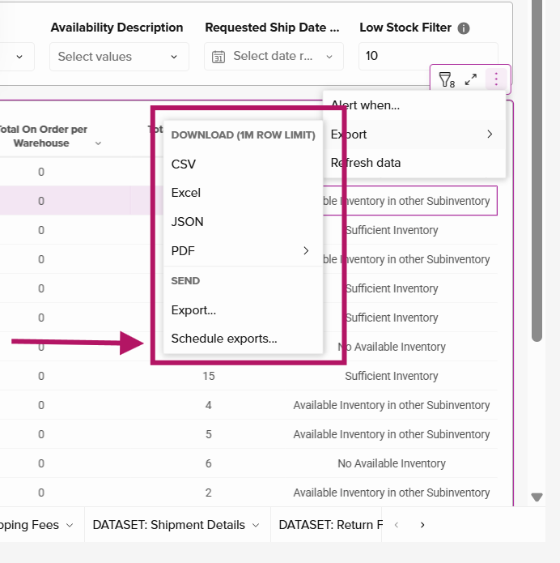Open the Requested Ship Date range picker
Image resolution: width=560 pixels, height=563 pixels.
pos(274,57)
